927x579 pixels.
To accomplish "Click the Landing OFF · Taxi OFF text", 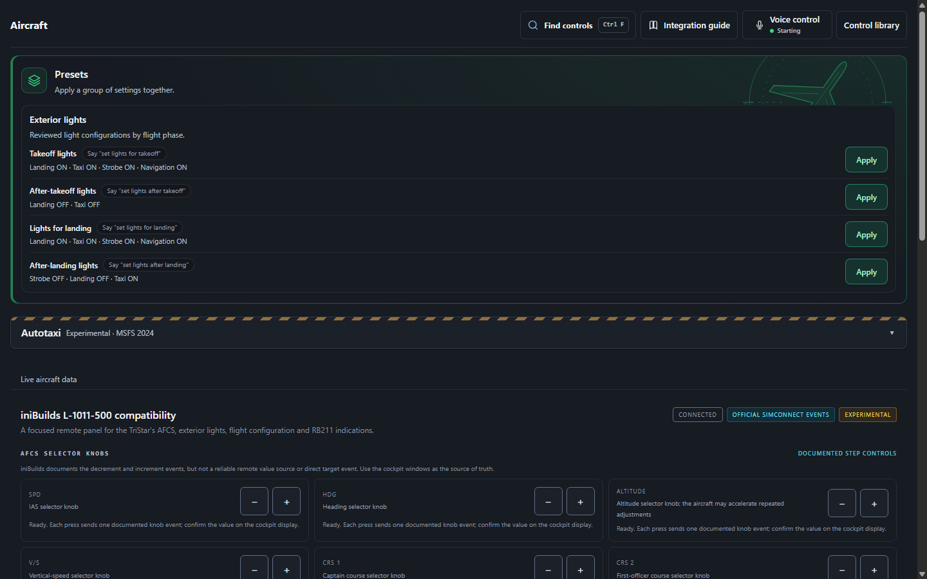I will point(65,205).
